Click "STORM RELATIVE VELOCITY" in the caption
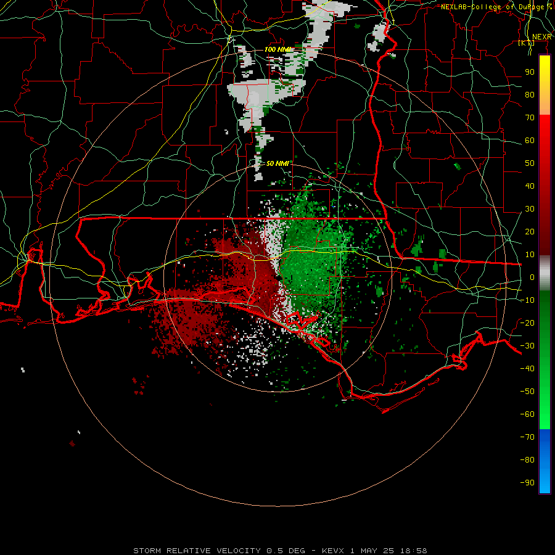The width and height of the screenshot is (555, 555). click(x=197, y=551)
